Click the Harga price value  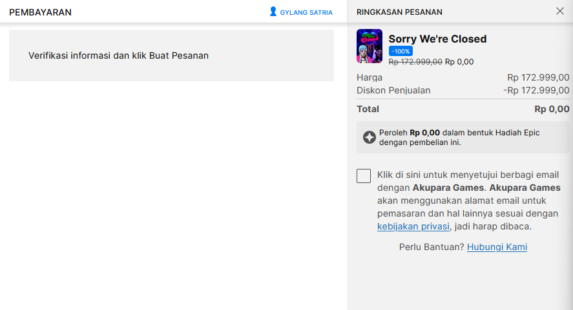coord(538,77)
